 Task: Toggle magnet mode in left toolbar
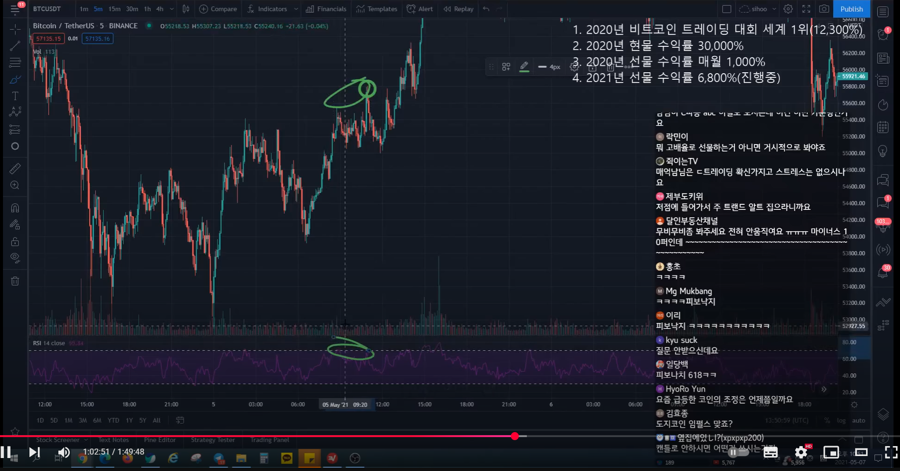[15, 208]
